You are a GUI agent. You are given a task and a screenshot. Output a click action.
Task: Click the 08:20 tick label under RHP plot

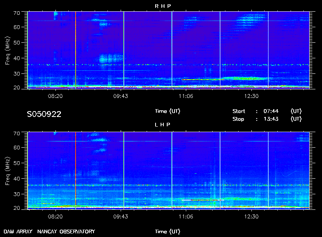55,96
